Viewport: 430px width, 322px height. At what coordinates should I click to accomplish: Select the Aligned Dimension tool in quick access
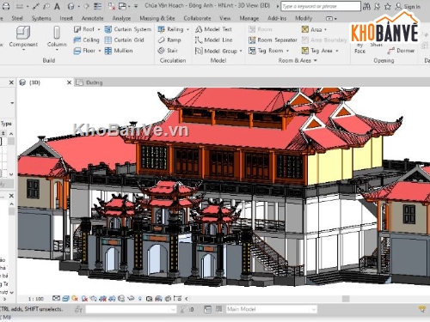[35, 6]
